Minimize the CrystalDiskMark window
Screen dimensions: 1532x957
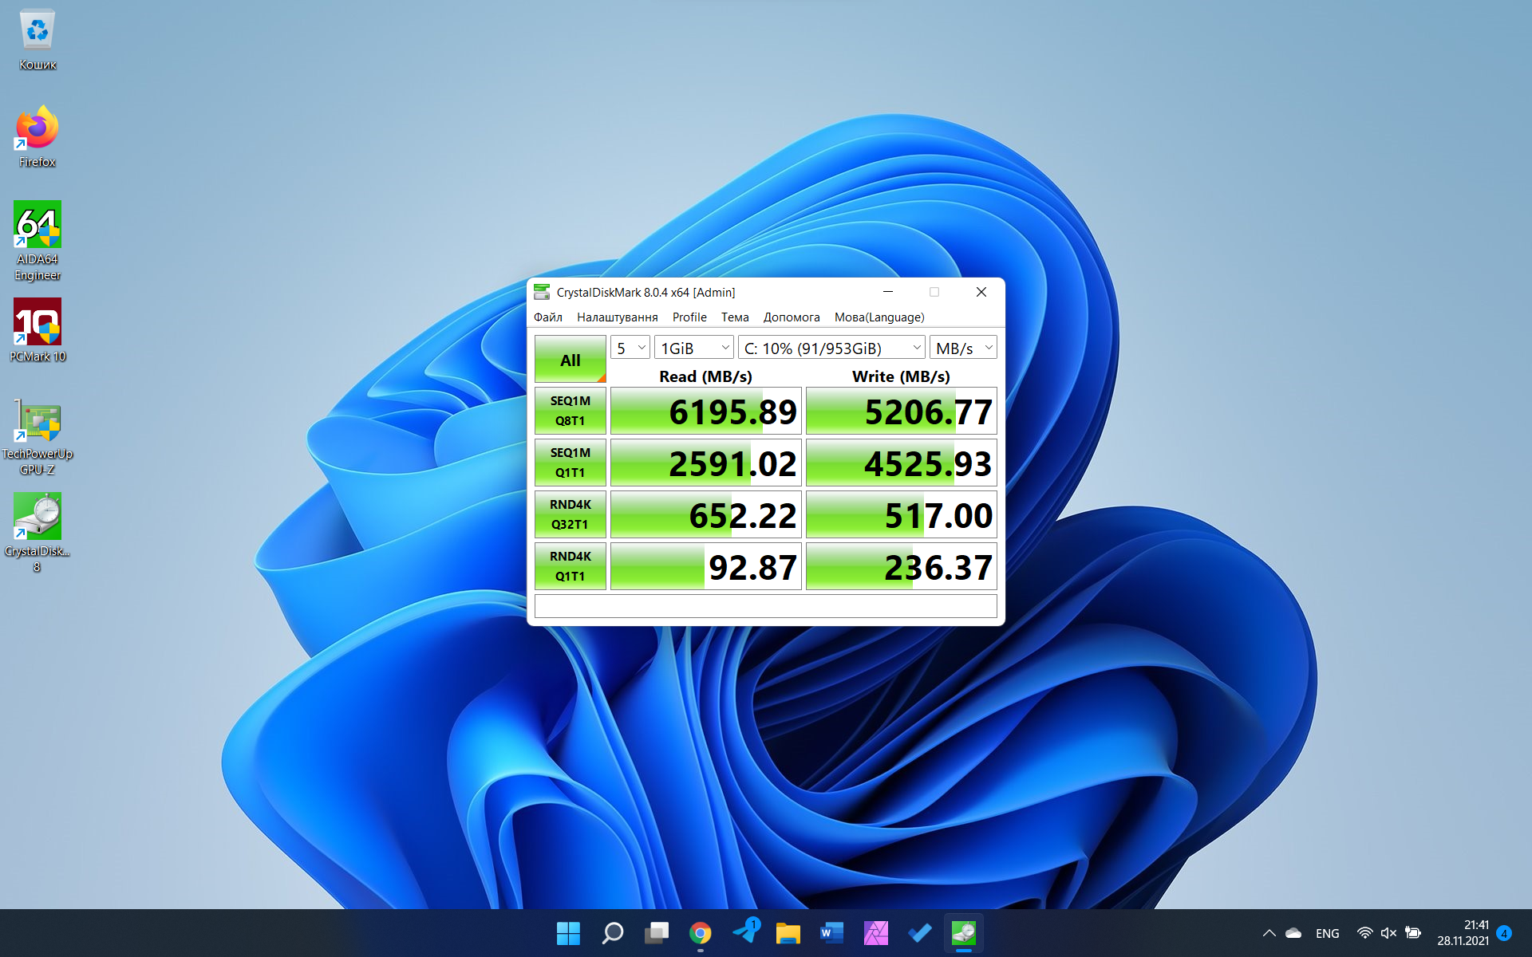(x=888, y=292)
